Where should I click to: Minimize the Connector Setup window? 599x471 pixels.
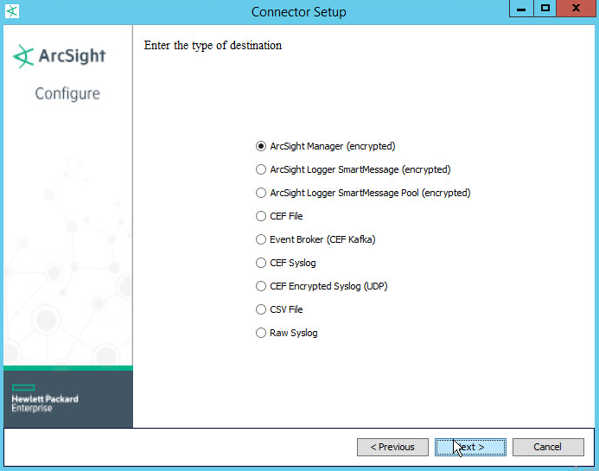[519, 10]
